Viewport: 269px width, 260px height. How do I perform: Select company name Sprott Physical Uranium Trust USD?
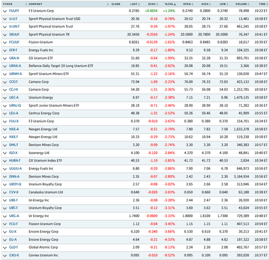coord(54,19)
